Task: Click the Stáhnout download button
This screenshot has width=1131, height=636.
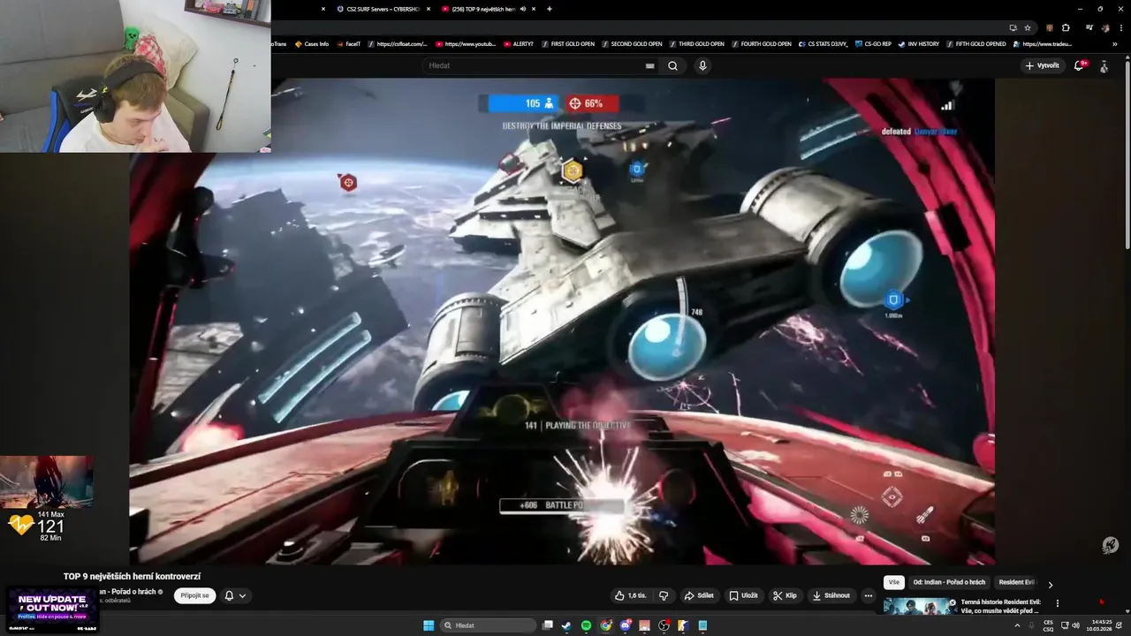Action: tap(831, 595)
